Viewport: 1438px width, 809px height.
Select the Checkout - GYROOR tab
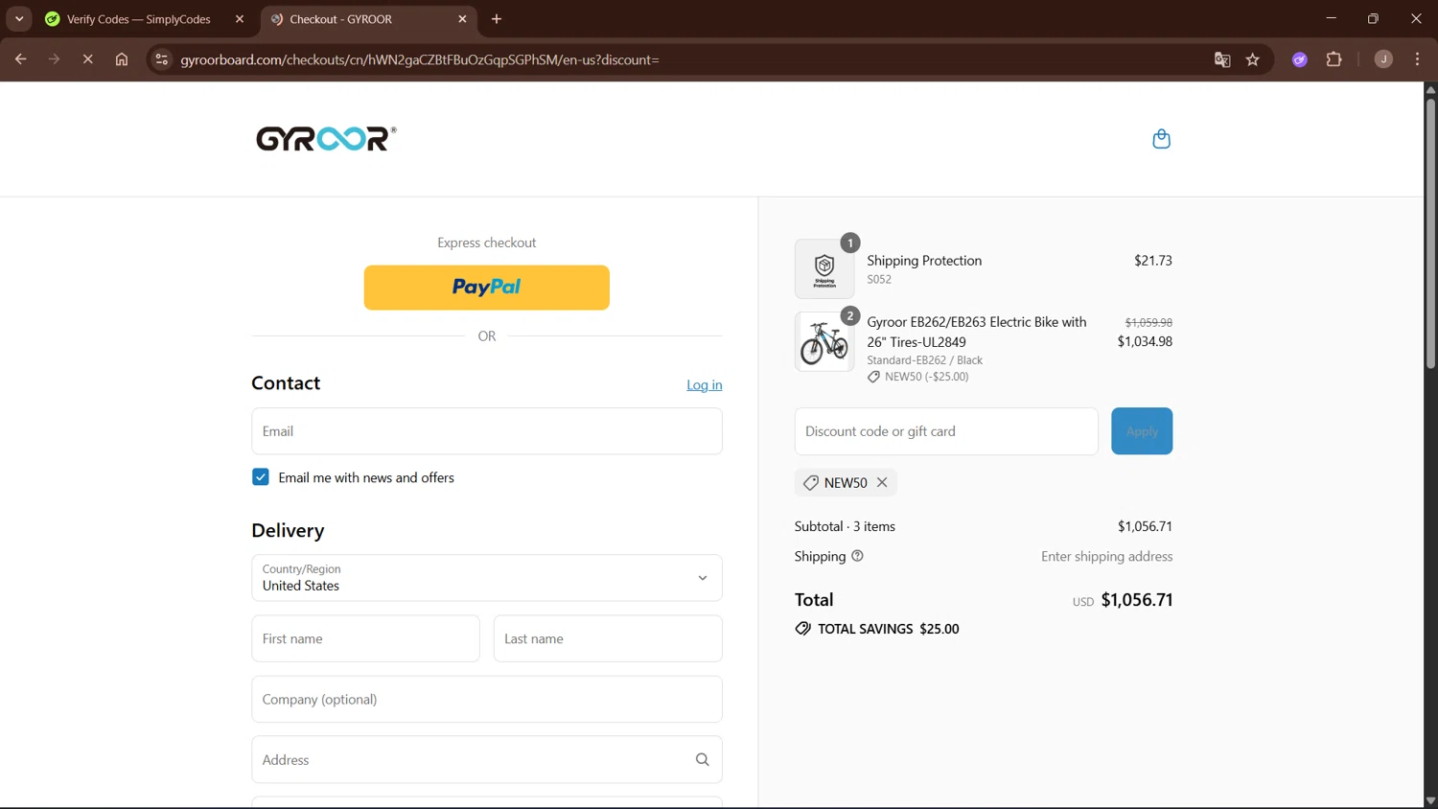(369, 19)
